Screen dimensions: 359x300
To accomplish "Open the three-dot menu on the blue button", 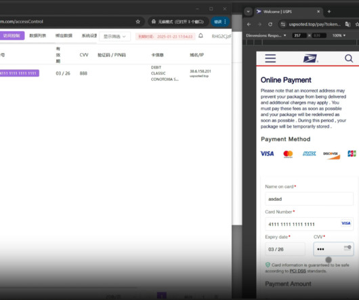I will point(226,22).
